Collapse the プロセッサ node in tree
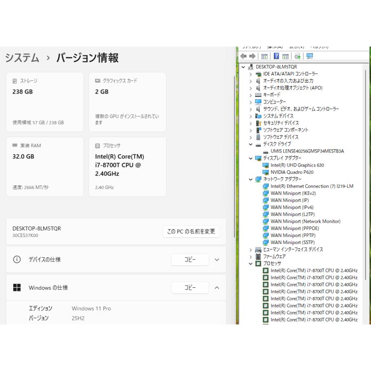Image resolution: width=371 pixels, height=371 pixels. (x=251, y=263)
